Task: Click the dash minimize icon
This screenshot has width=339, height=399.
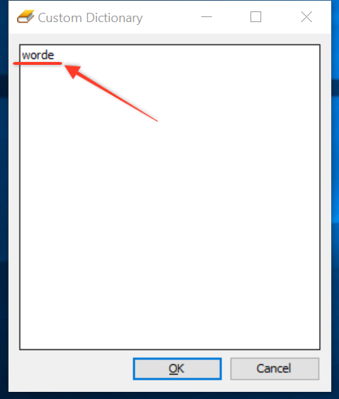Action: point(206,17)
